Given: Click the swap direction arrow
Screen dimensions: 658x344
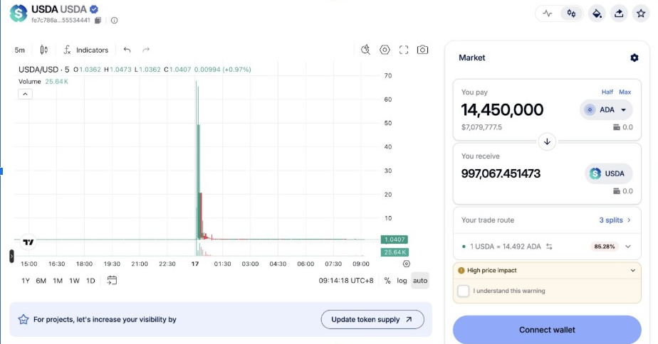Looking at the screenshot, I should (547, 141).
